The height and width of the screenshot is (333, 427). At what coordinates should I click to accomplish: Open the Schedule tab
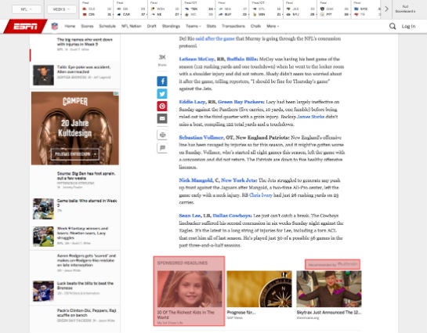click(x=107, y=26)
